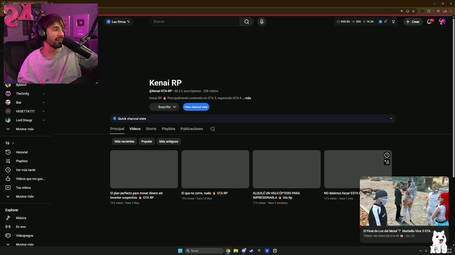455x255 pixels.
Task: Search within the Kenai RP channel
Action: [x=213, y=129]
